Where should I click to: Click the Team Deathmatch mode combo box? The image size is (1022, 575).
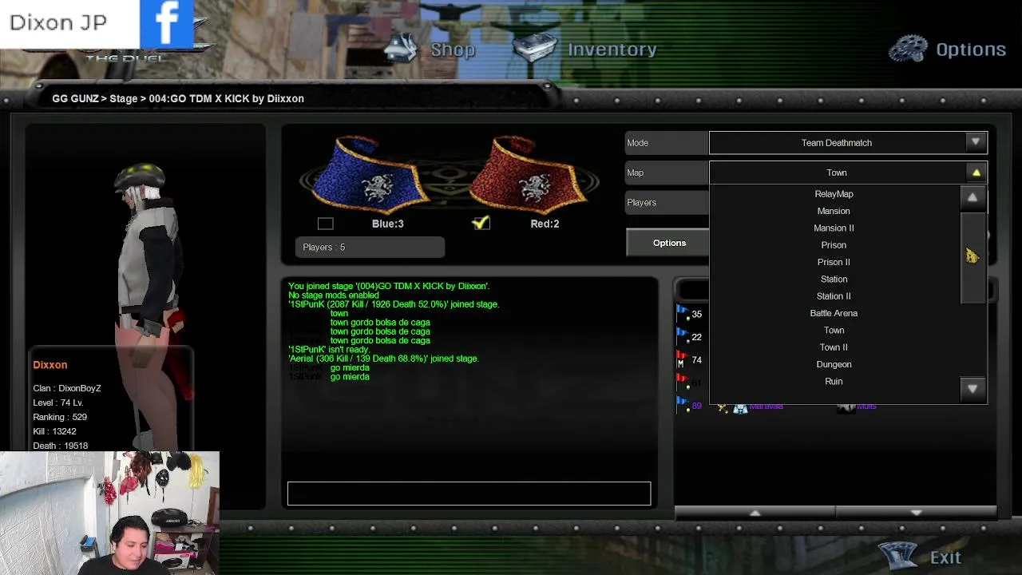[848, 142]
